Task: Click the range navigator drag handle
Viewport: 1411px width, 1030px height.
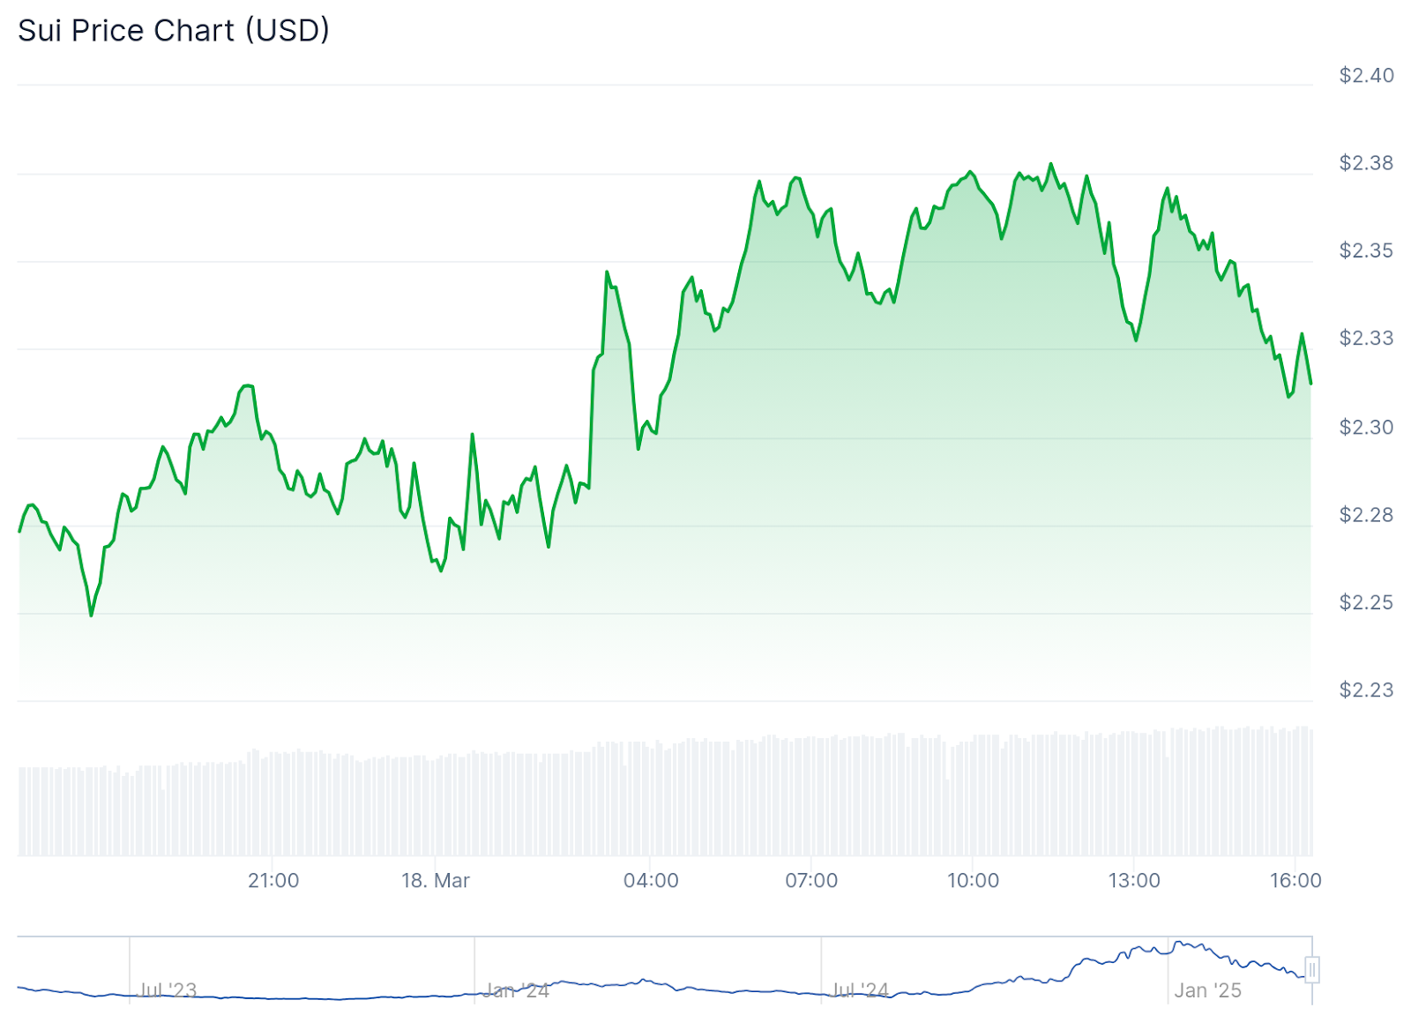Action: pyautogui.click(x=1312, y=971)
